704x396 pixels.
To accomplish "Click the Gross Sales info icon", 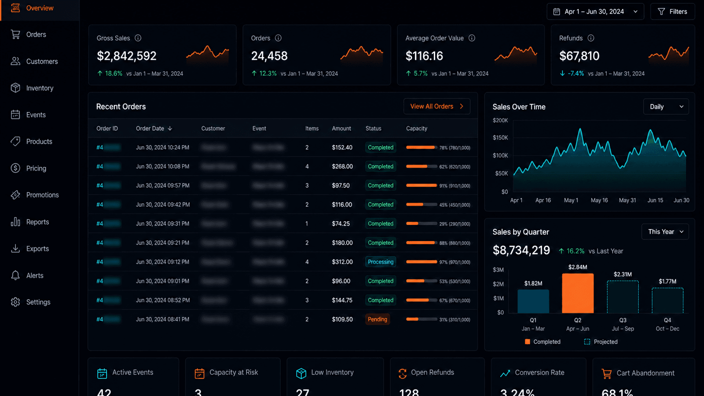I will pyautogui.click(x=138, y=38).
